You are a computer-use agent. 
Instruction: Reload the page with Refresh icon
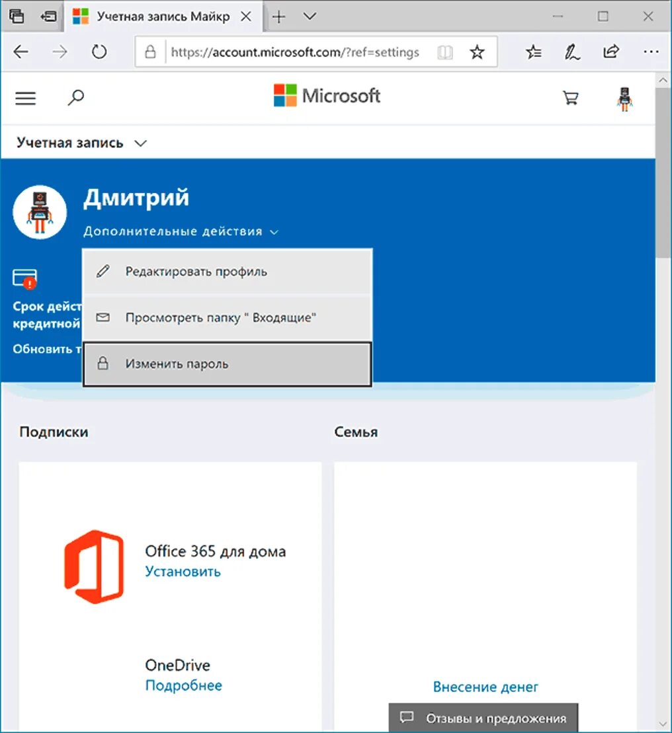tap(99, 52)
